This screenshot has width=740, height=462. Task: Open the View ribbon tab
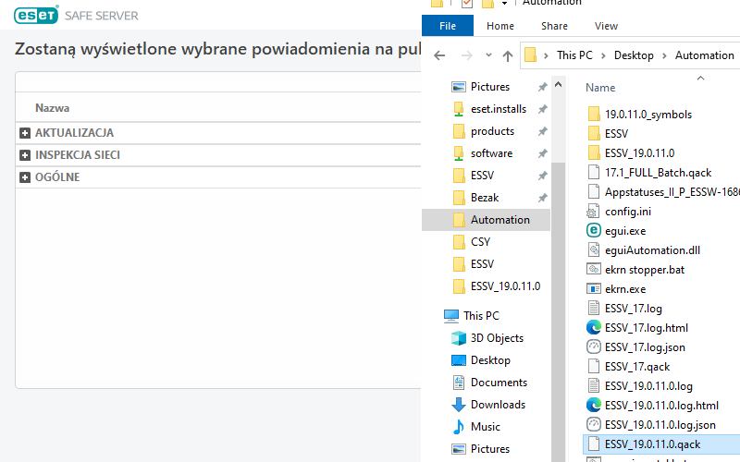point(607,26)
